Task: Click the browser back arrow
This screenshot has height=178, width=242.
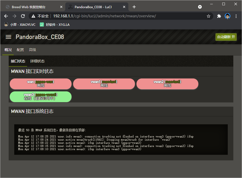Action: tap(6, 16)
